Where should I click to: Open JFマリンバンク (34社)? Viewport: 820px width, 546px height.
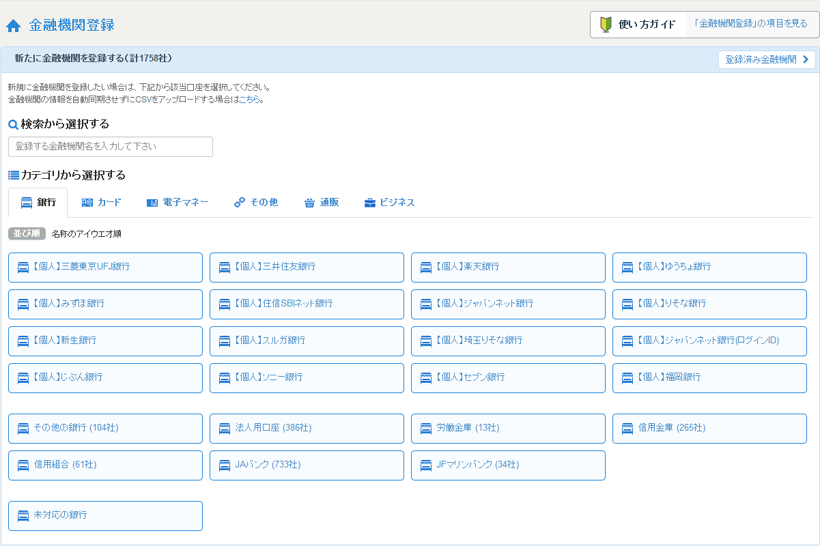(x=508, y=465)
